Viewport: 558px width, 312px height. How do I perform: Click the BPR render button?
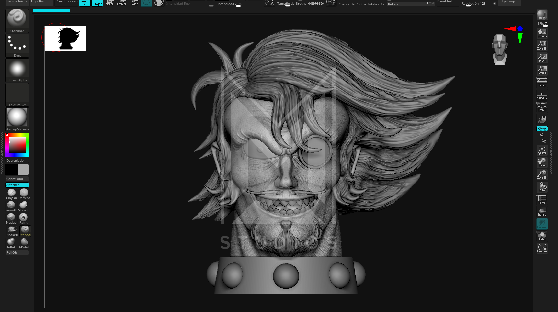(x=542, y=15)
